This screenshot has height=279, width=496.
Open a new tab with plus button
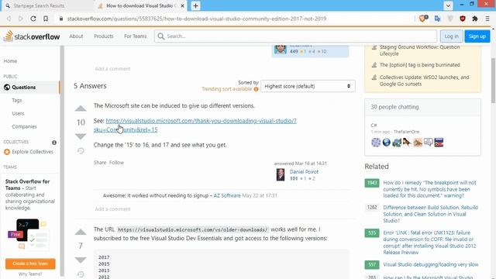click(x=195, y=5)
